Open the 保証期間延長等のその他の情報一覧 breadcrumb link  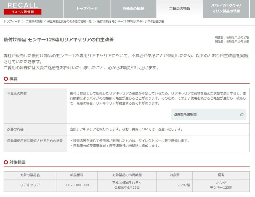point(69,21)
